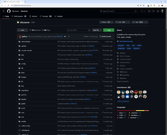Open the Add file dropdown
Viewport: 167px width, 135px height.
tap(97, 30)
